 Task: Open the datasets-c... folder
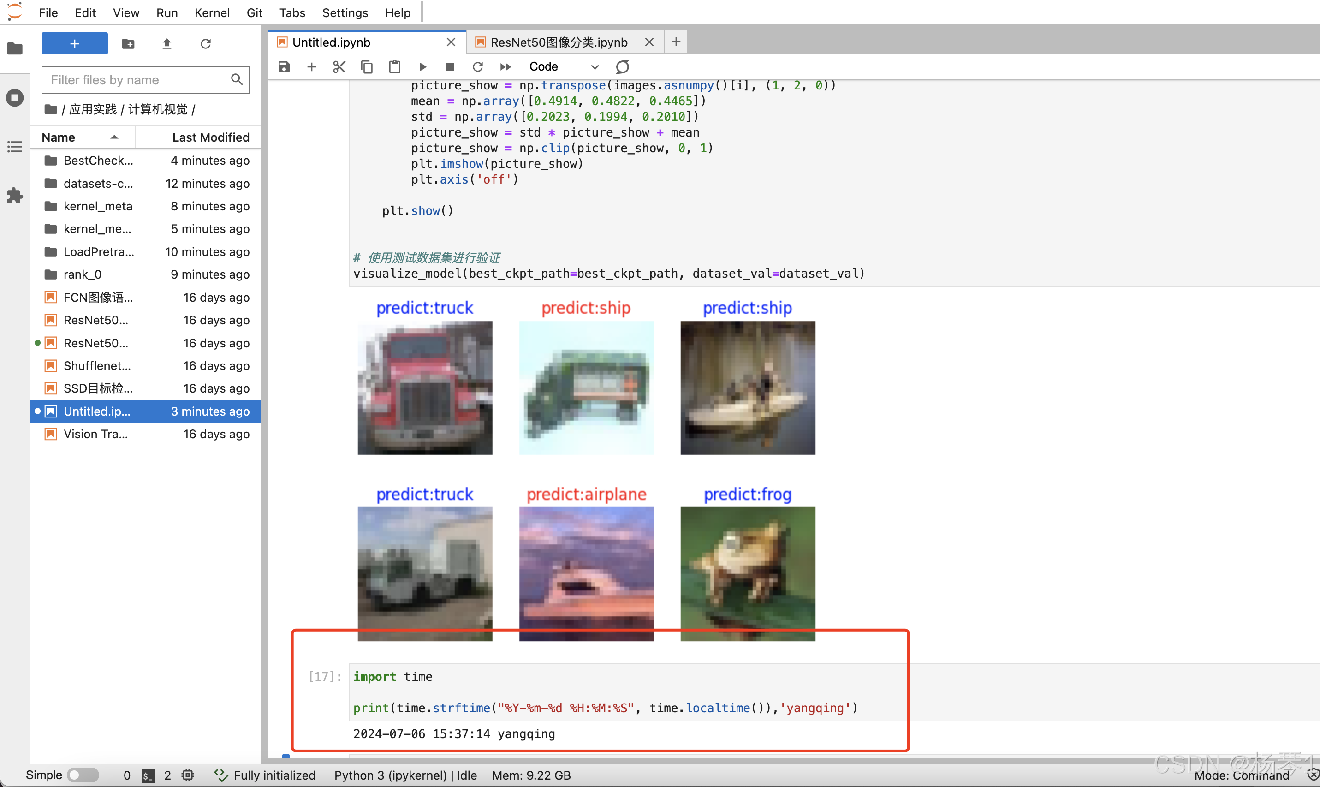(x=98, y=184)
